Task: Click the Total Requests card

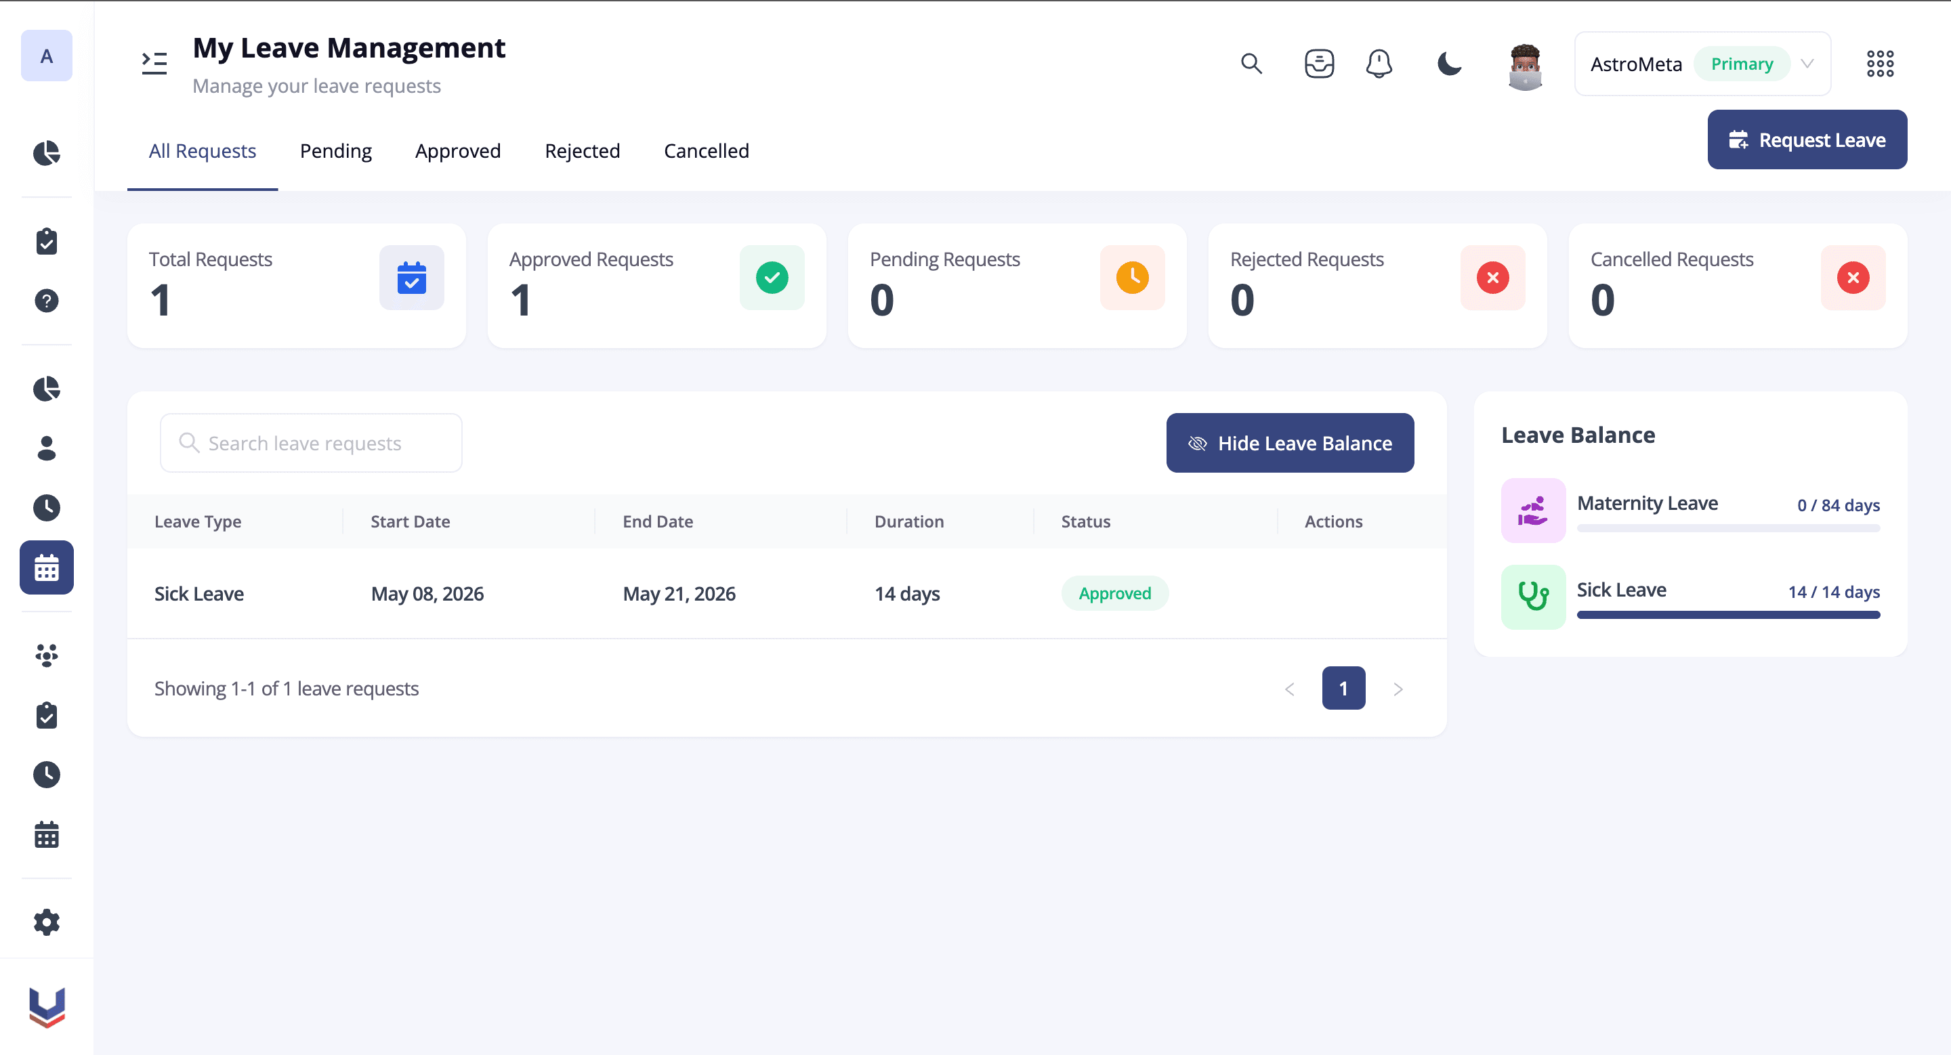Action: click(296, 285)
